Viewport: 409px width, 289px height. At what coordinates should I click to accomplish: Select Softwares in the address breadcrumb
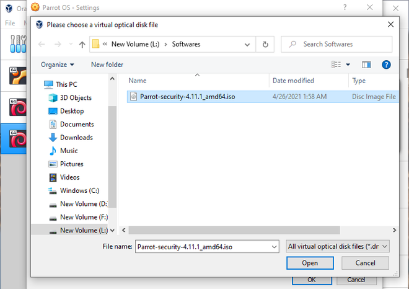pyautogui.click(x=187, y=44)
